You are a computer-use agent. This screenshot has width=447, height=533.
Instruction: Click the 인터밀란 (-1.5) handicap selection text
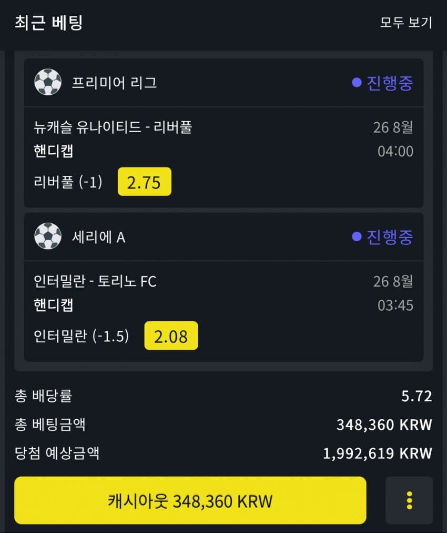click(81, 336)
